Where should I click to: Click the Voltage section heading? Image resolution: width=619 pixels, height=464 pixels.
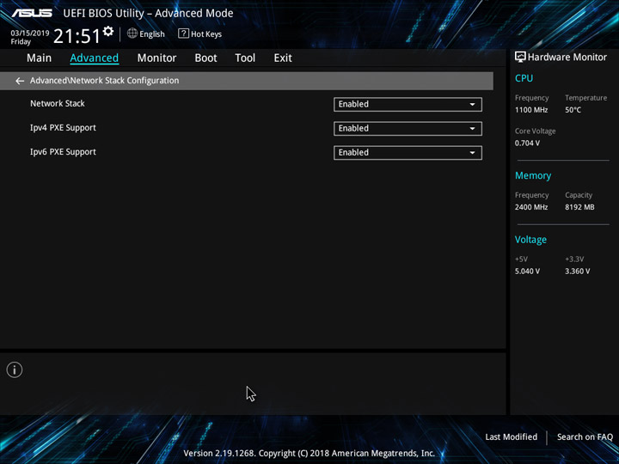(530, 240)
